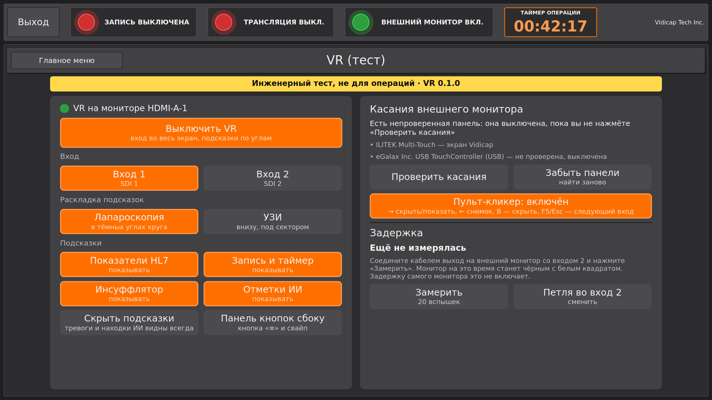Toggle Показатели HL7 hints
The height and width of the screenshot is (400, 712).
[129, 264]
